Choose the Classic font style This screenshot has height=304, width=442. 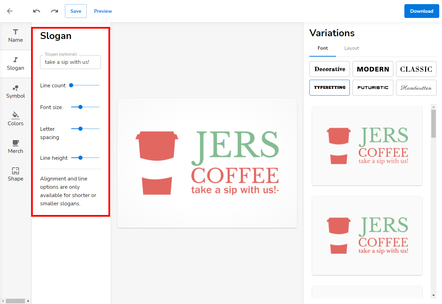coord(416,69)
